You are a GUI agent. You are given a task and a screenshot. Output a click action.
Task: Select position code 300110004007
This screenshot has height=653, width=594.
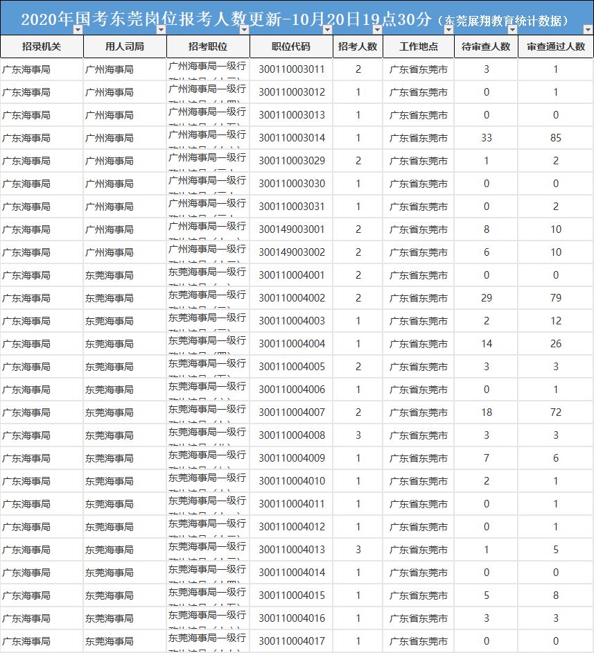tap(291, 412)
